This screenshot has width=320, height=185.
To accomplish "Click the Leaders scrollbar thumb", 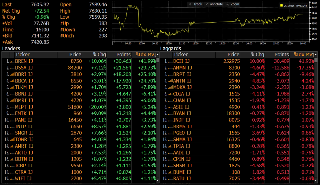I will click(157, 60).
